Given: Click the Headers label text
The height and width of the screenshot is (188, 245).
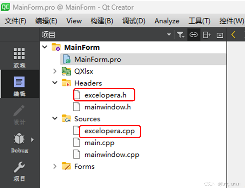Looking at the screenshot, I should click(x=88, y=83).
